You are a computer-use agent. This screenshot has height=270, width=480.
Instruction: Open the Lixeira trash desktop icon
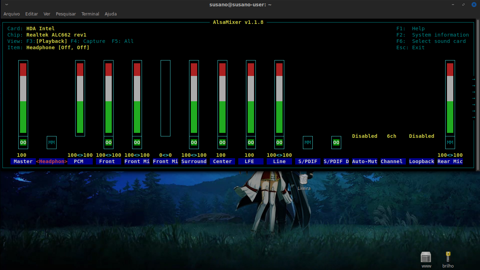point(304,182)
